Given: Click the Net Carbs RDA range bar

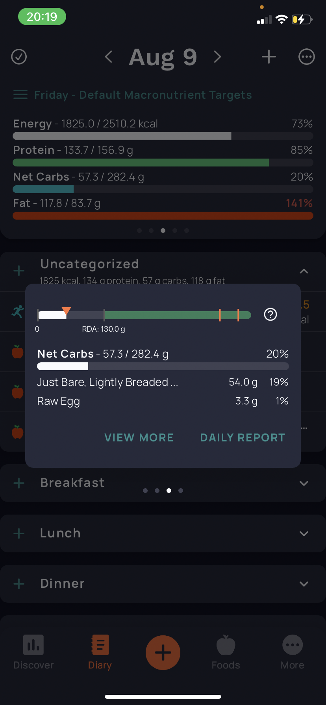Looking at the screenshot, I should [x=144, y=315].
